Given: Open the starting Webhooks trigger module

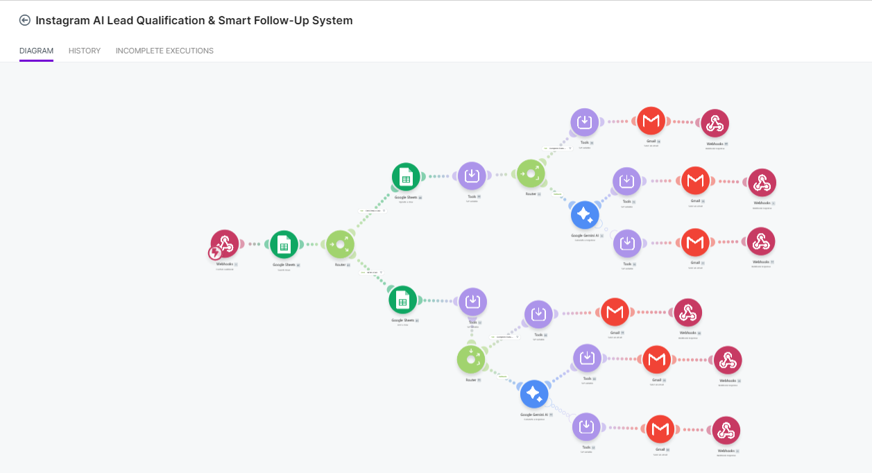Looking at the screenshot, I should [x=225, y=244].
